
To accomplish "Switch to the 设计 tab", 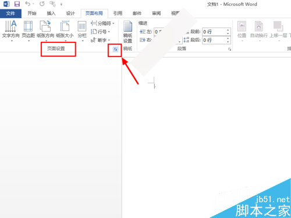I will 70,13.
